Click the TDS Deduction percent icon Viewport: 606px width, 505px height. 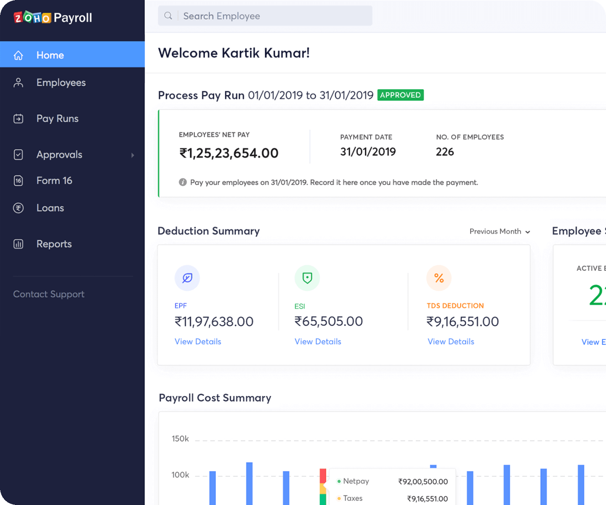439,278
